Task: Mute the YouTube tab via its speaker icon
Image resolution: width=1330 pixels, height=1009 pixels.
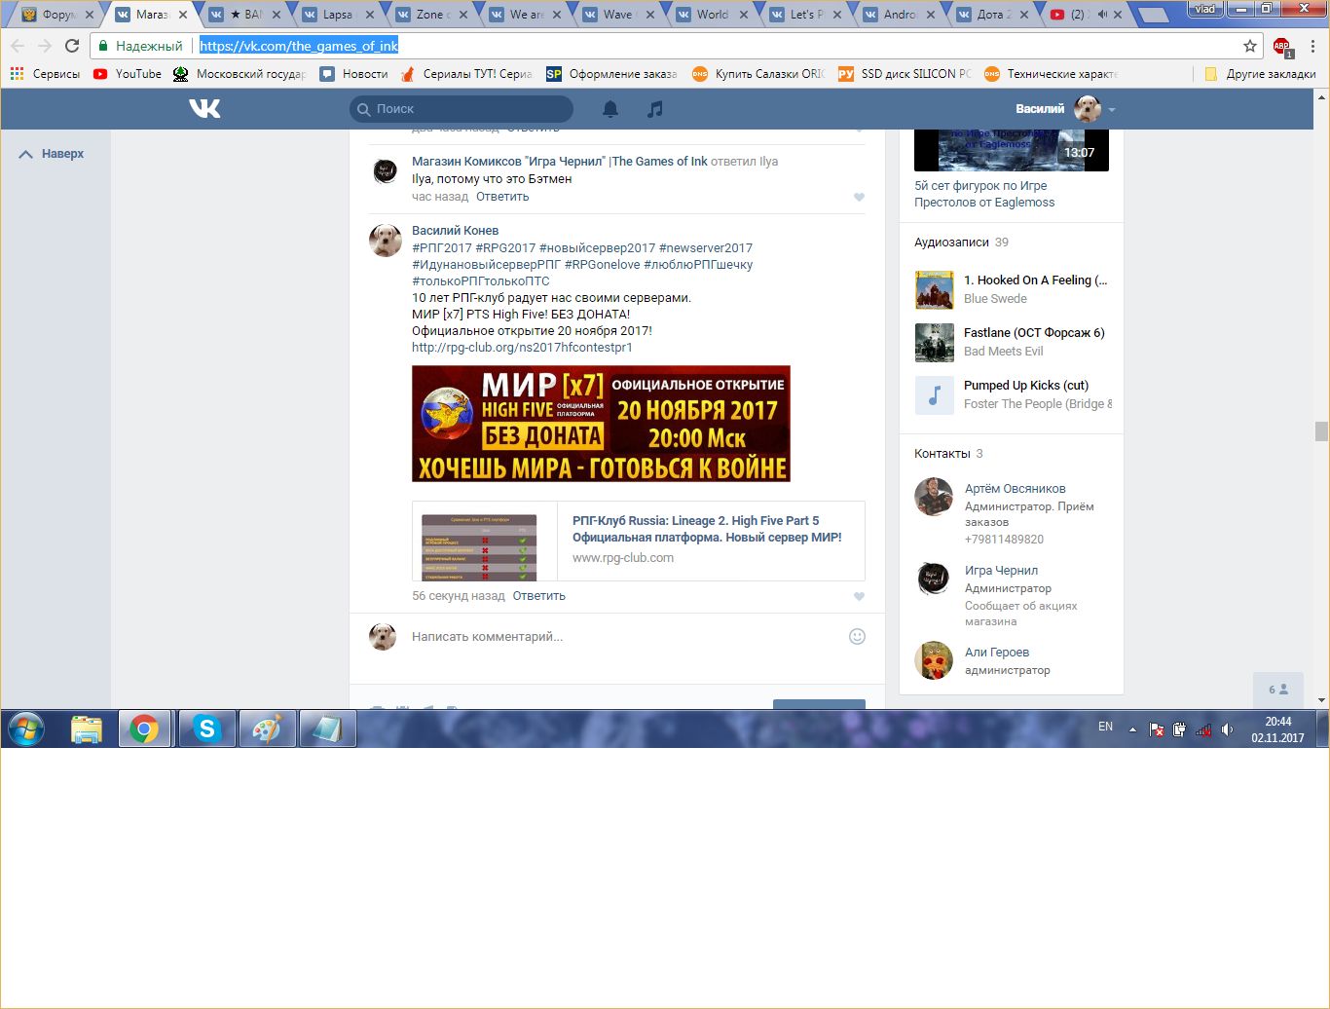Action: point(1102,15)
